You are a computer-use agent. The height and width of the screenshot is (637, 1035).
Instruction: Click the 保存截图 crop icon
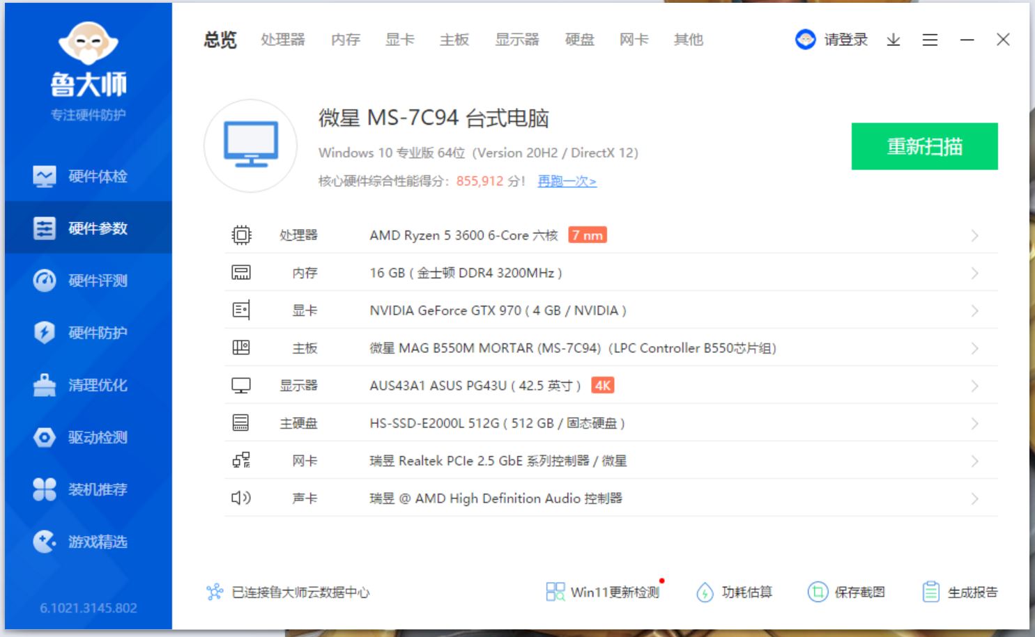point(818,592)
